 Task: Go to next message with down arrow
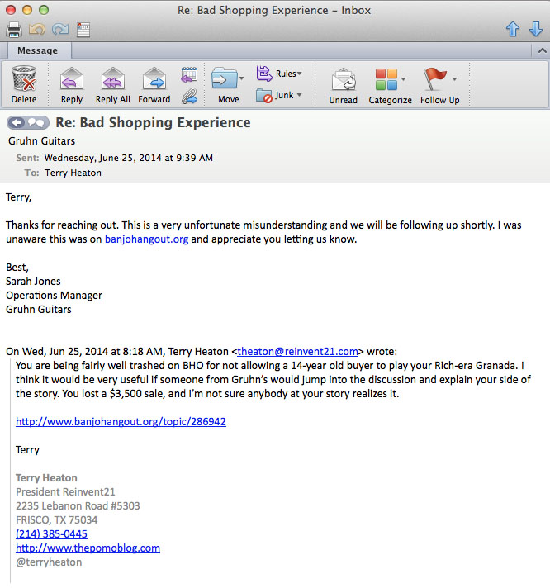(536, 29)
